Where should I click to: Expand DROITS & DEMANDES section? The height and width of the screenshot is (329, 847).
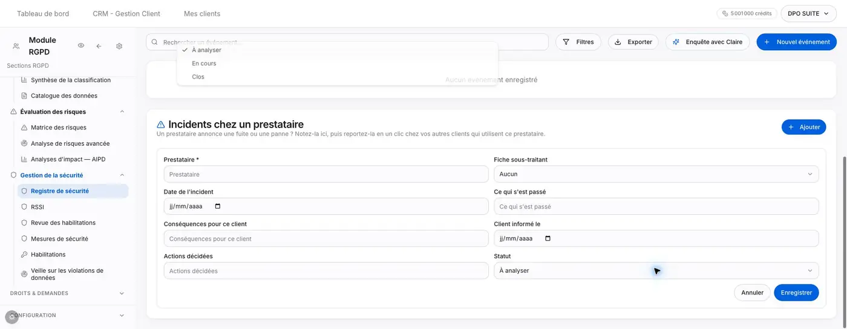coord(122,293)
